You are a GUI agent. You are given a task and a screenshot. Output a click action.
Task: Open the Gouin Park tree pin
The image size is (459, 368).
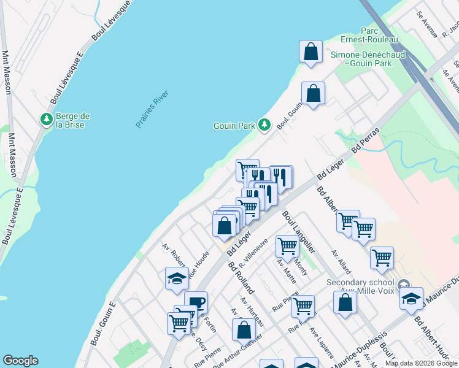point(264,125)
